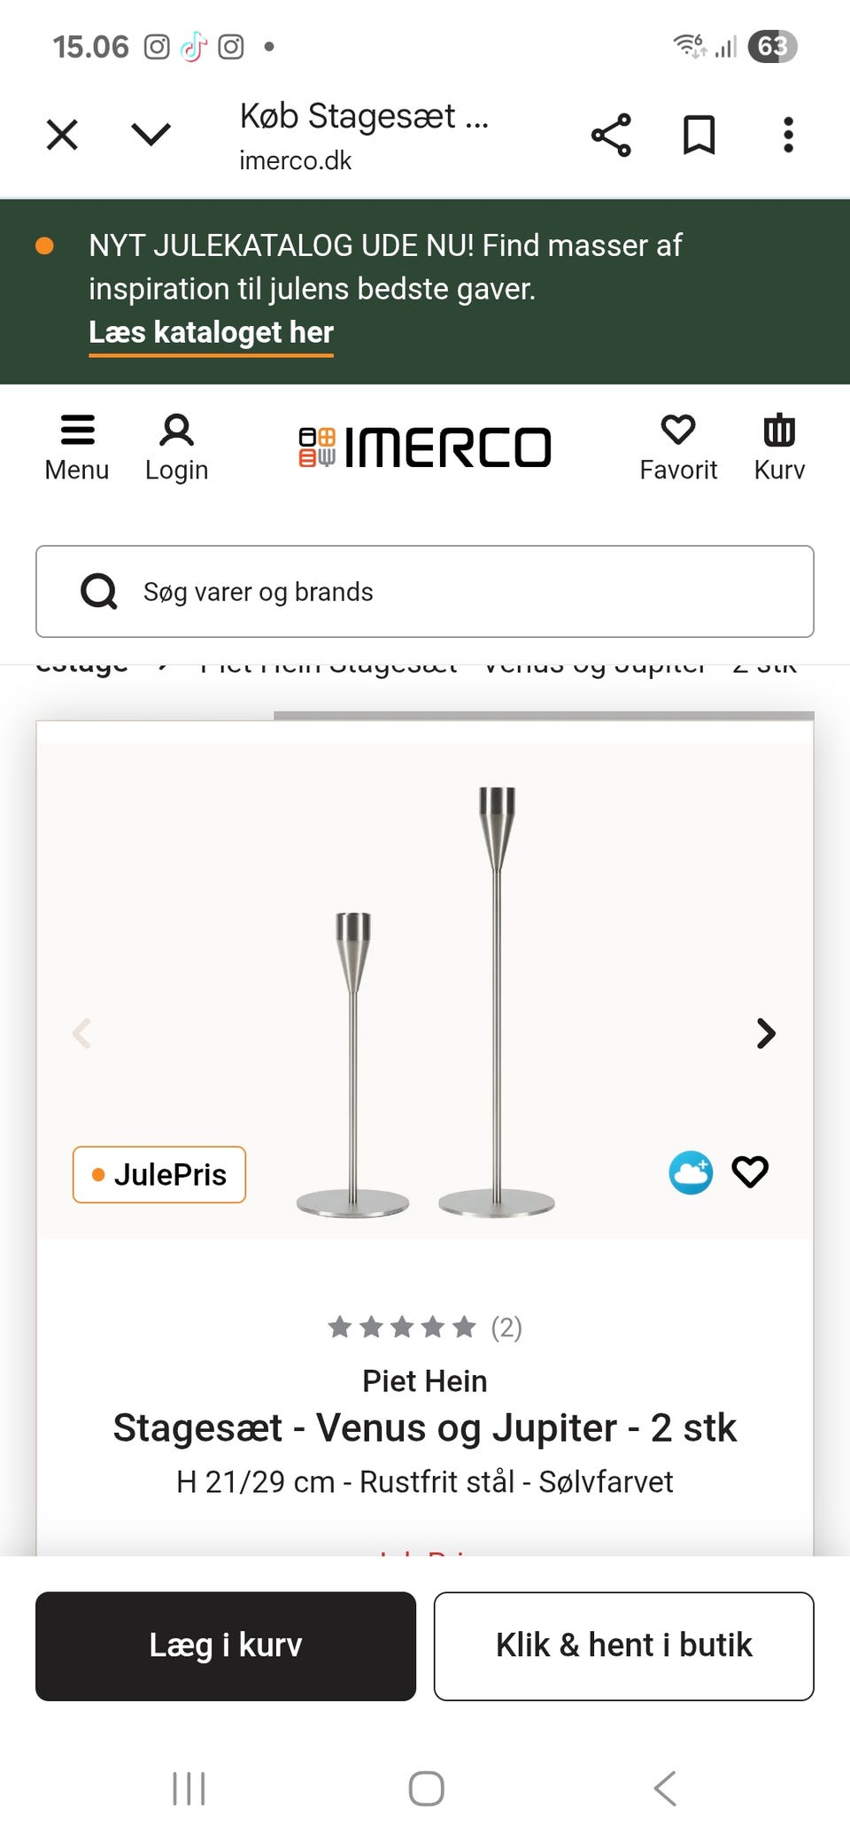Bookmark this page
Viewport: 850px width, 1843px height.
tap(699, 136)
